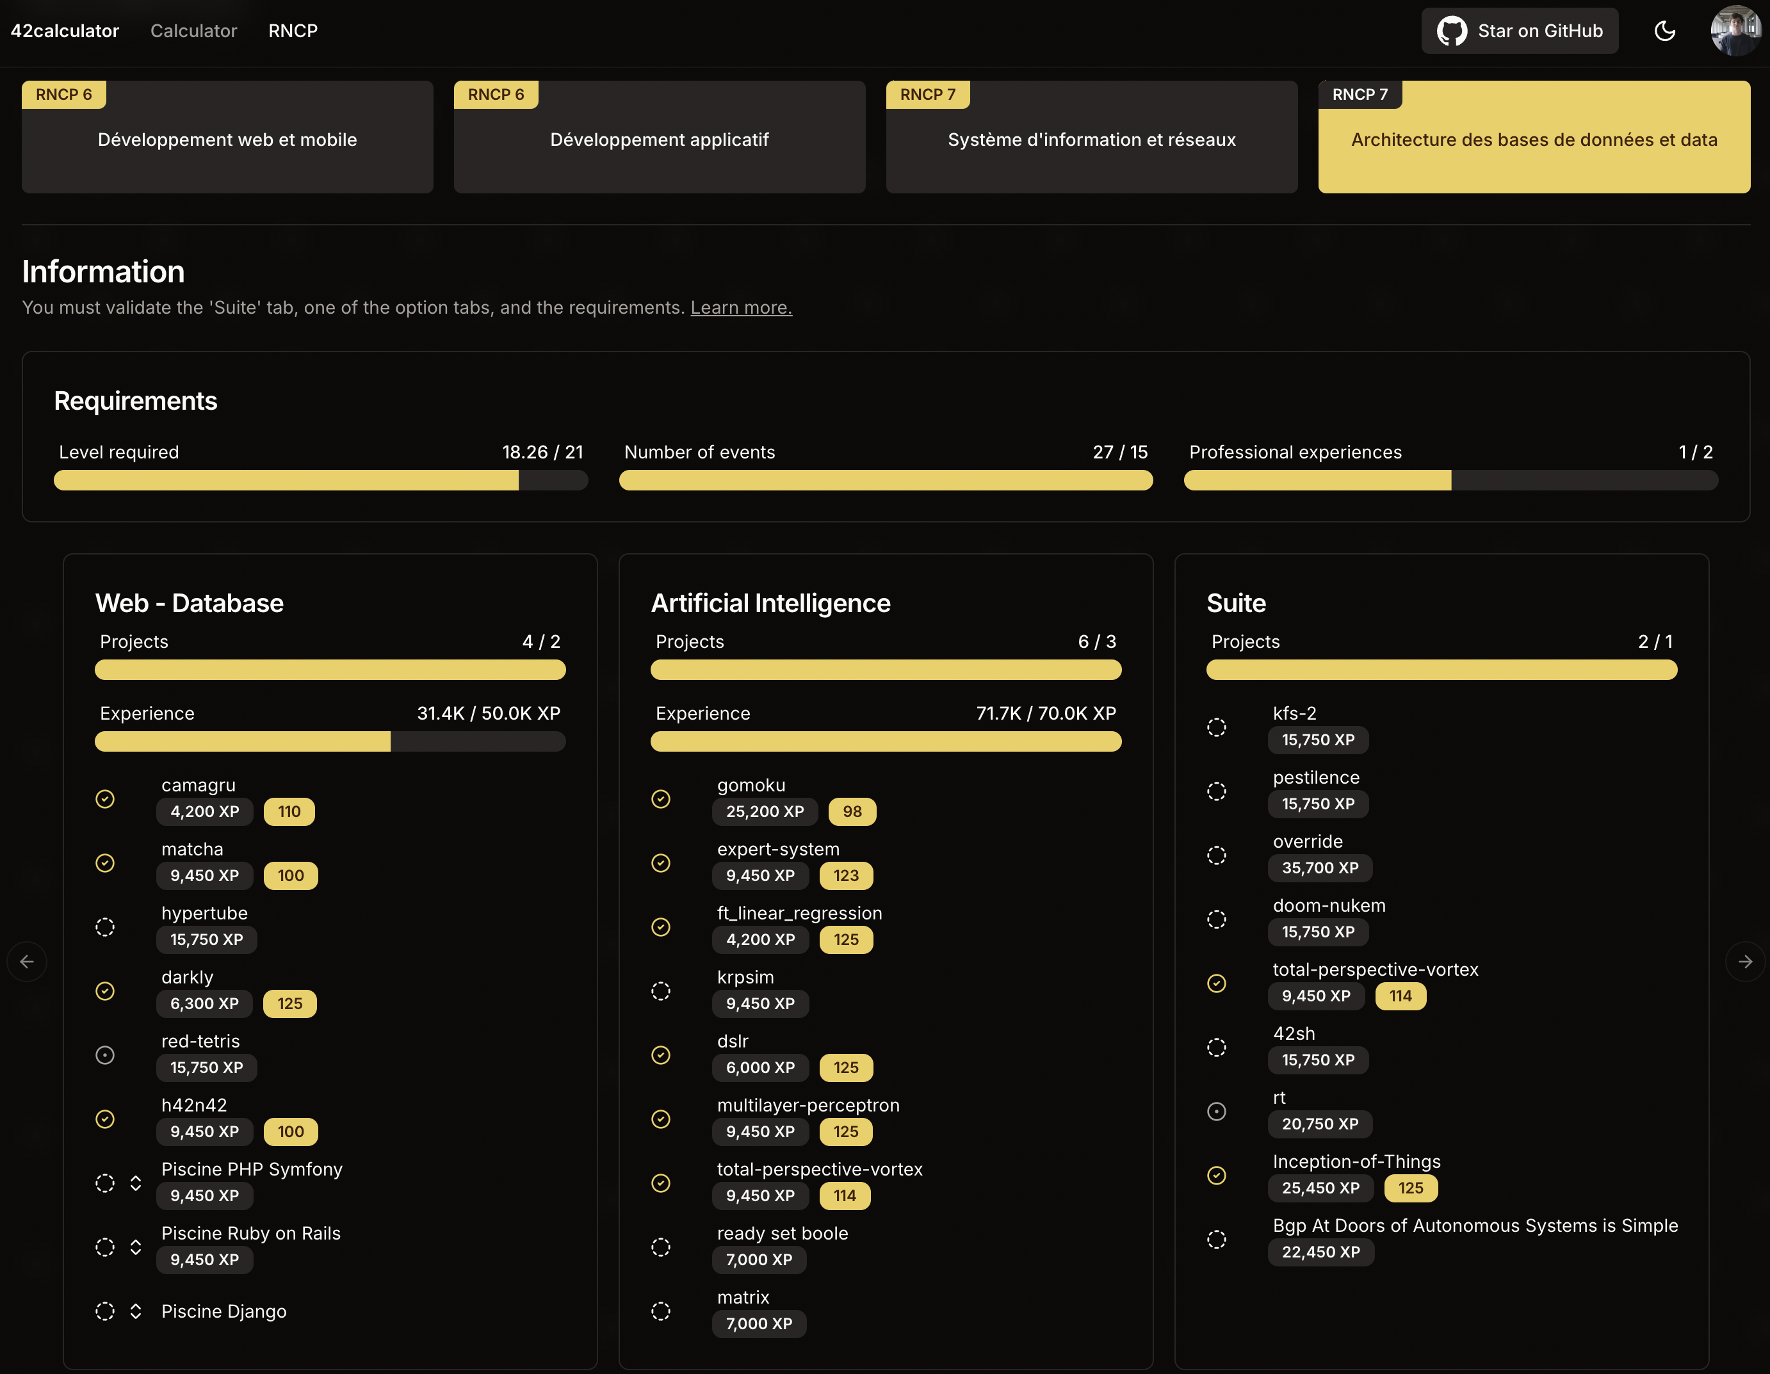The height and width of the screenshot is (1374, 1770).
Task: Click Star on GitHub button
Action: [1520, 31]
